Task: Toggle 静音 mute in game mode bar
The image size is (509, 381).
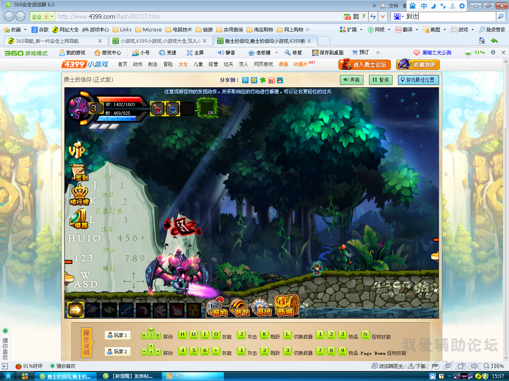Action: pos(226,52)
